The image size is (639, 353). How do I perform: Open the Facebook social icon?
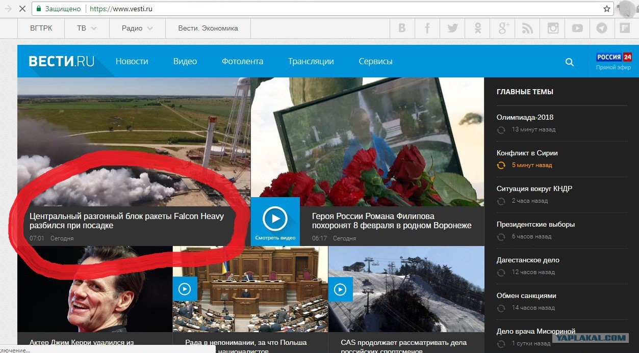coord(427,29)
